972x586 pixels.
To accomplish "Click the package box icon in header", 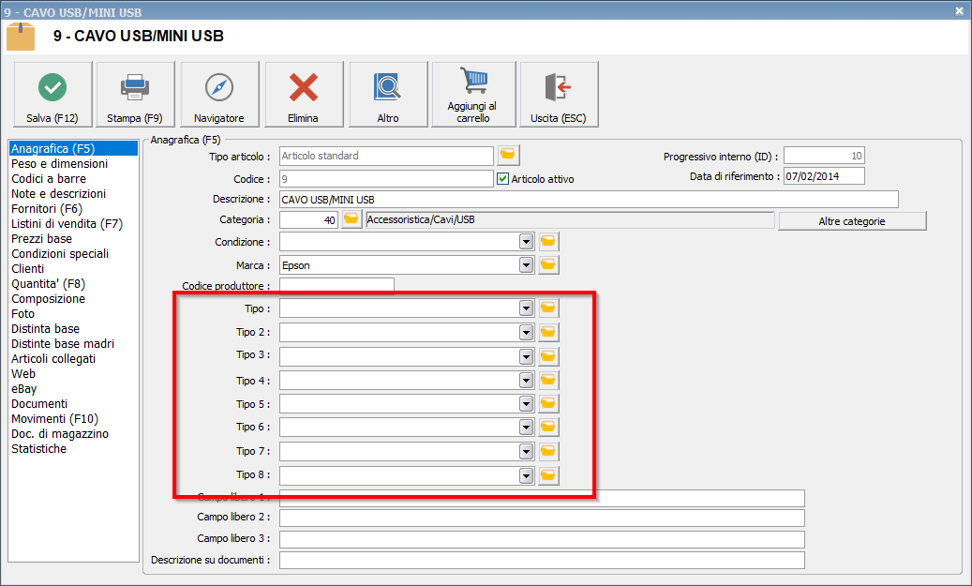I will [21, 36].
